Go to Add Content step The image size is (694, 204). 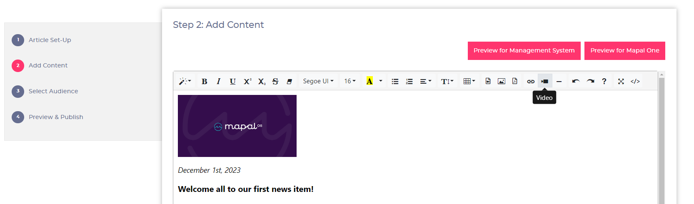tap(48, 65)
